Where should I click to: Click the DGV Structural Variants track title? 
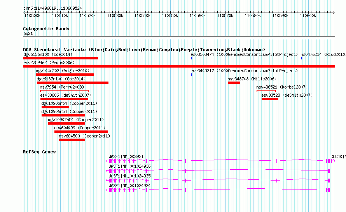coord(144,50)
